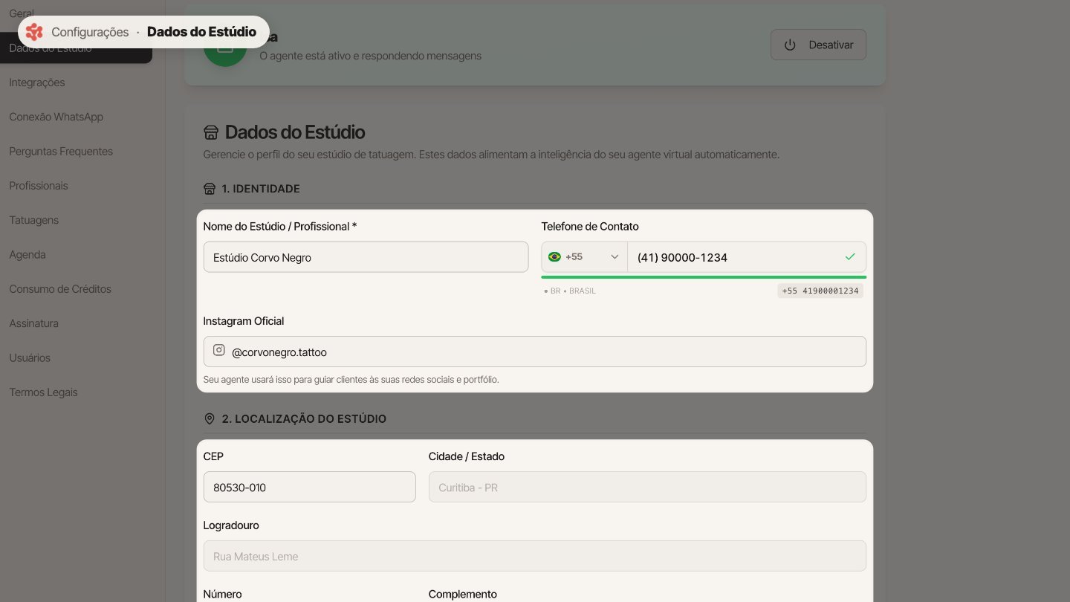The width and height of the screenshot is (1070, 602).
Task: Click the green phone validation checkmark
Action: coord(850,257)
